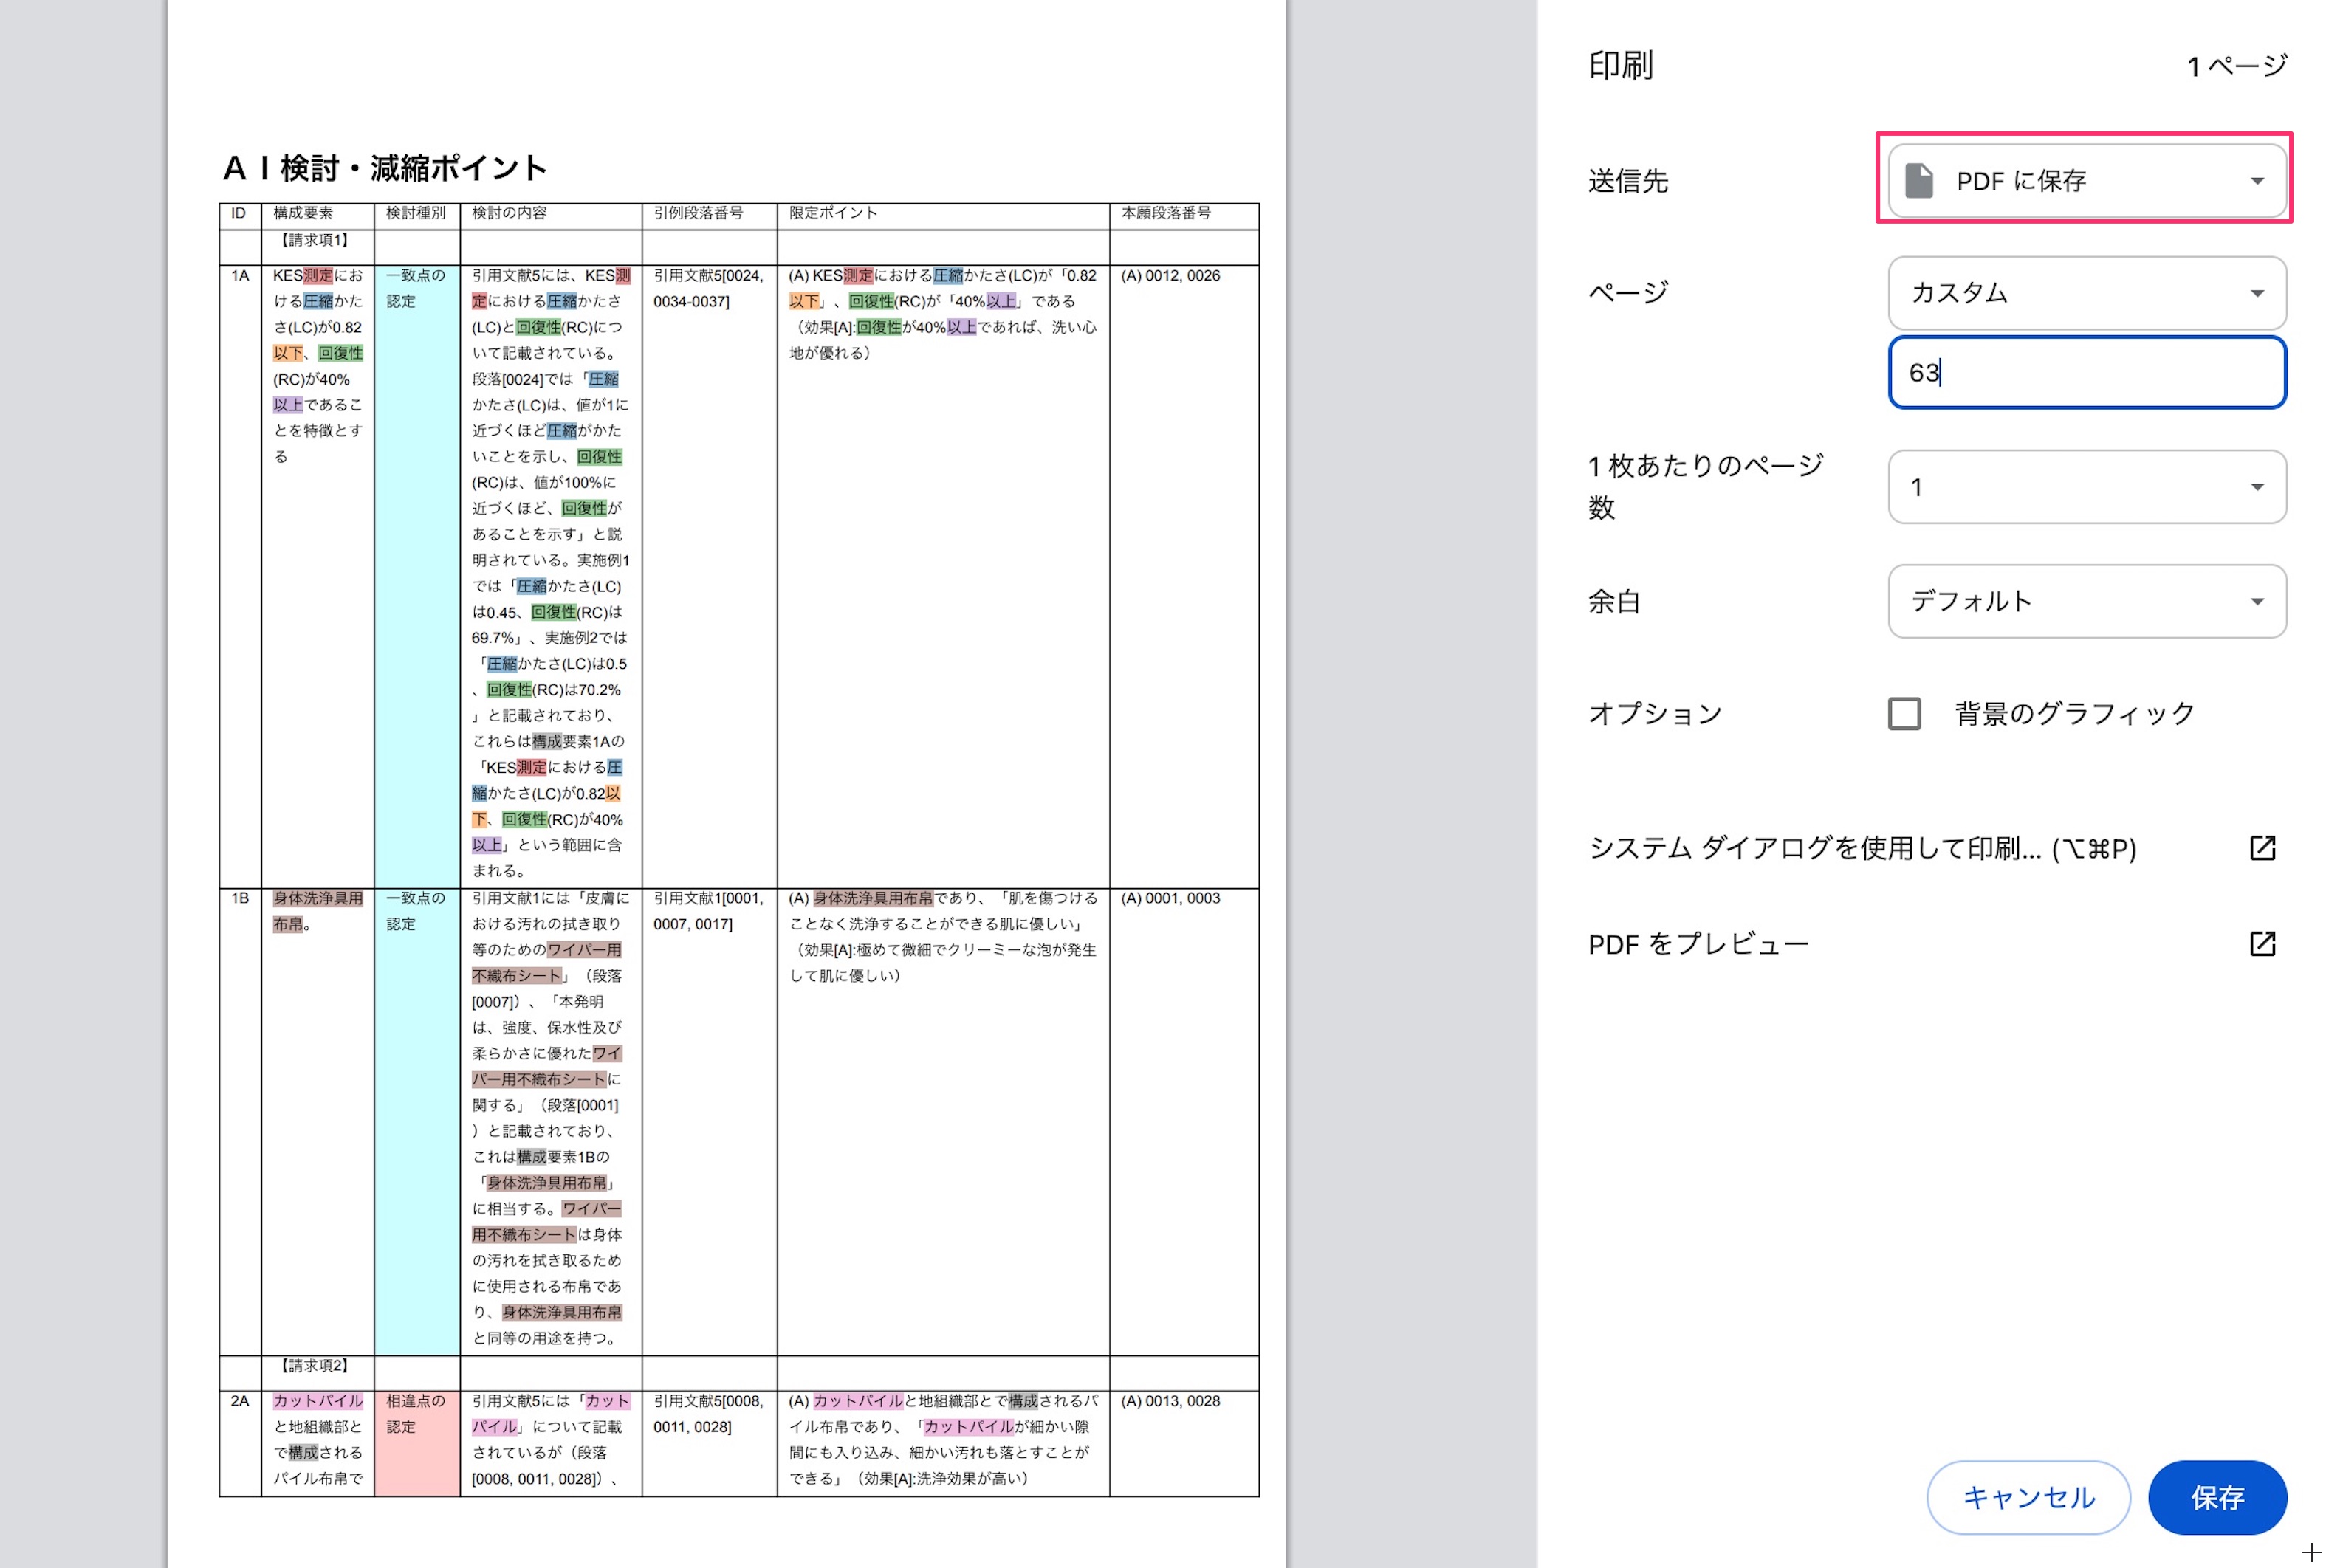Open the 1枚あたりのページ数 dropdown
This screenshot has height=1568, width=2326.
(x=2085, y=487)
